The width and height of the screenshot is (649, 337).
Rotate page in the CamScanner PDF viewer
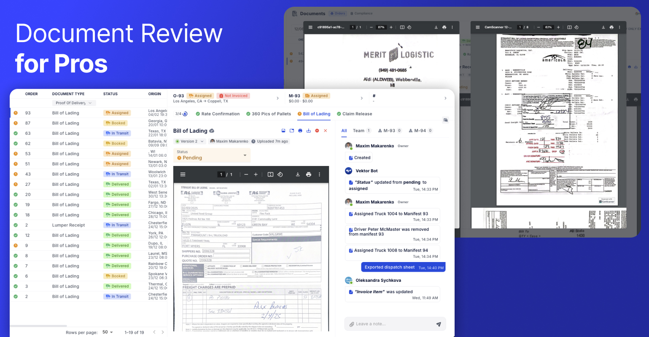tap(576, 27)
